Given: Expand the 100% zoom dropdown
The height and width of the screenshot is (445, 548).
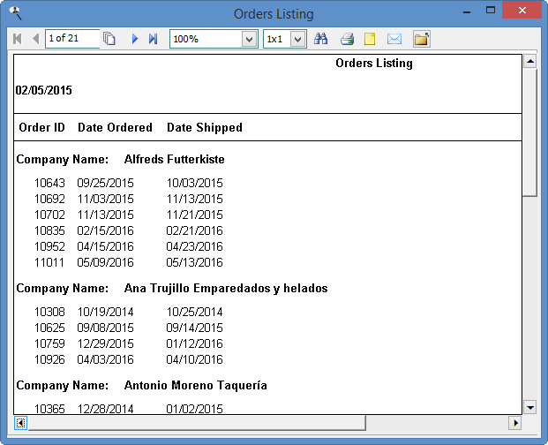Looking at the screenshot, I should 248,39.
